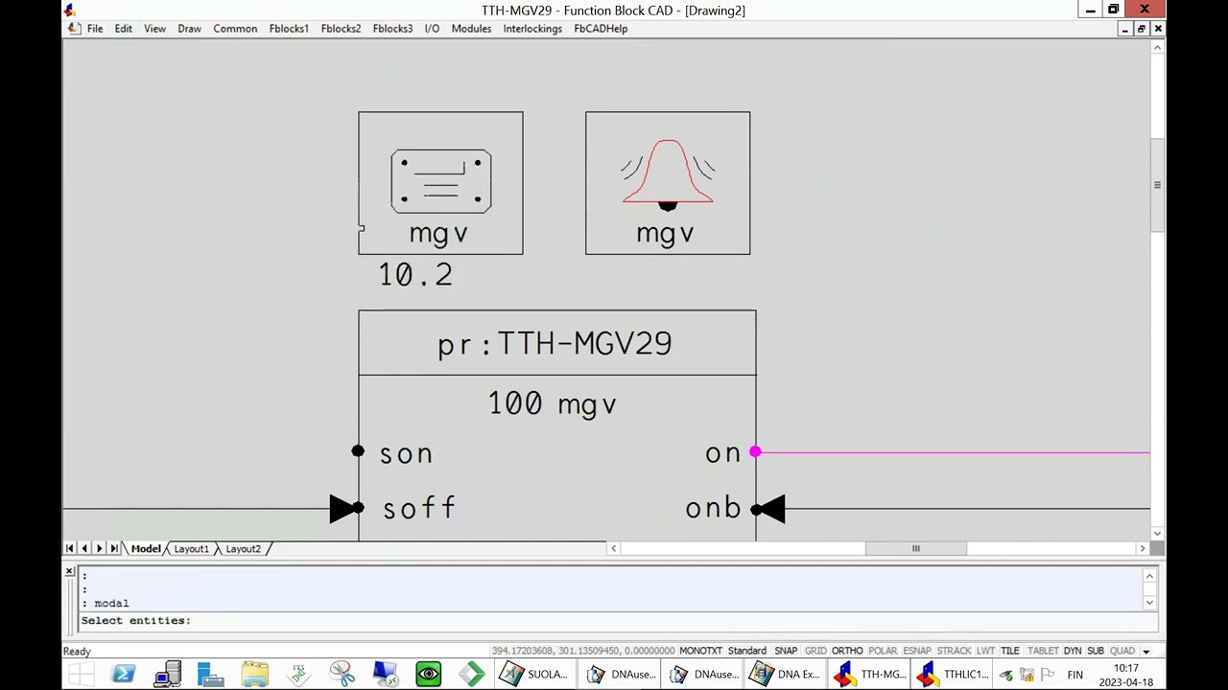This screenshot has height=690, width=1228.
Task: Select the 10.2 text label
Action: point(415,275)
